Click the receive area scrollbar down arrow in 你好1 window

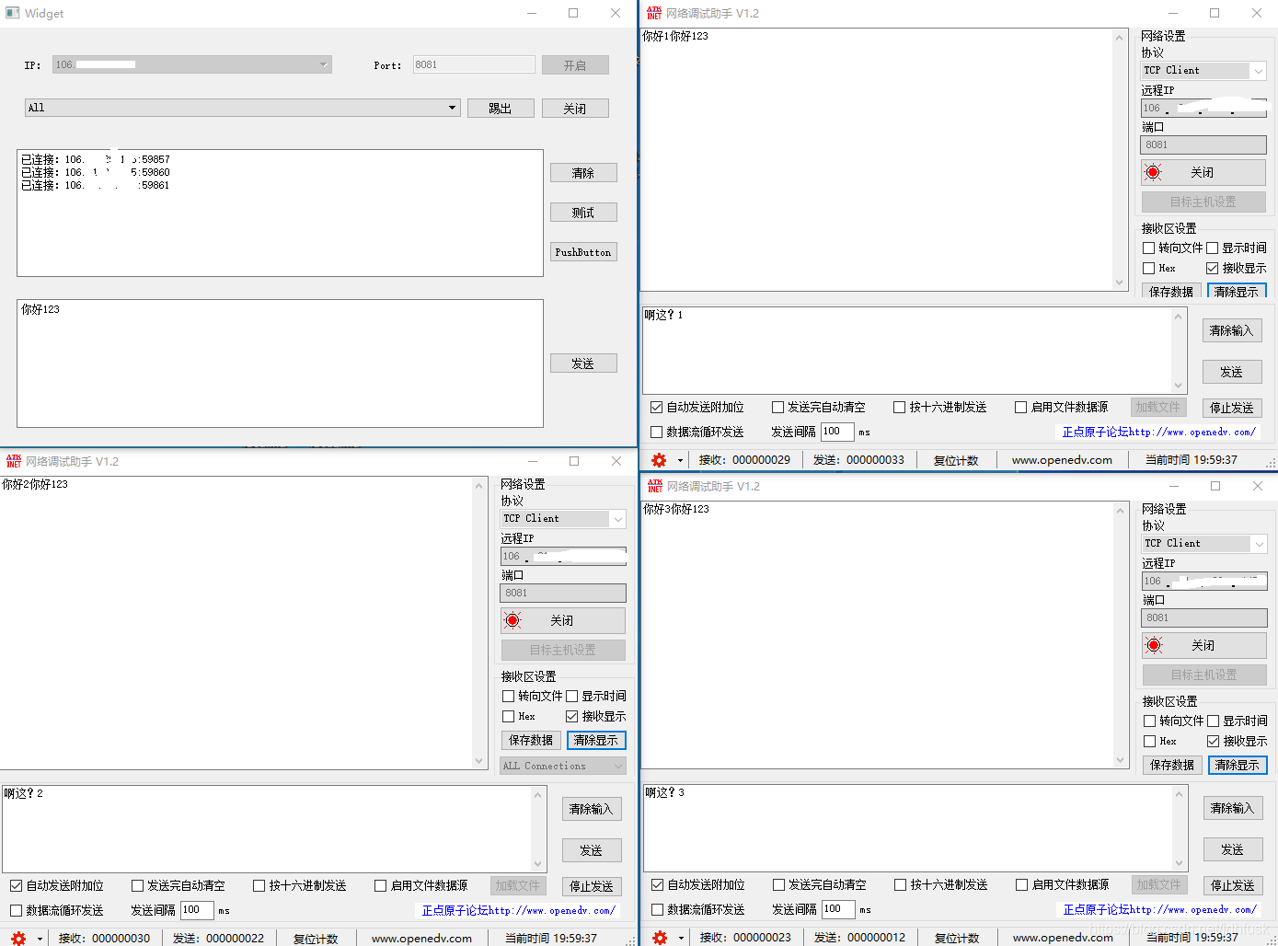pyautogui.click(x=1120, y=283)
